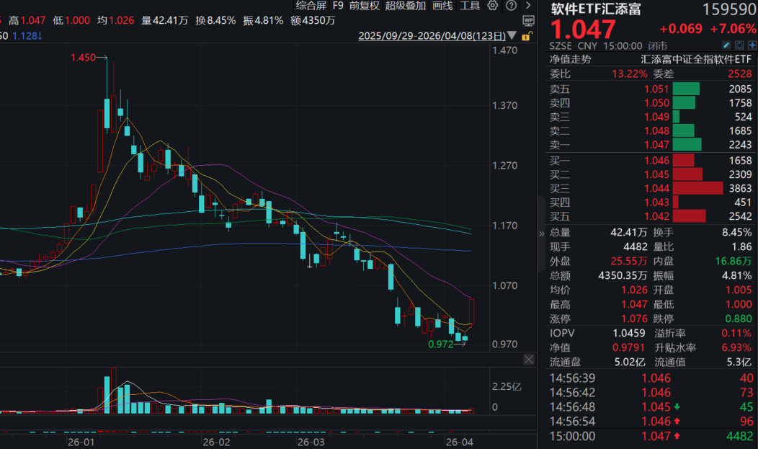Open the settings gear icon on the toolbar
This screenshot has height=449, width=758.
click(493, 6)
